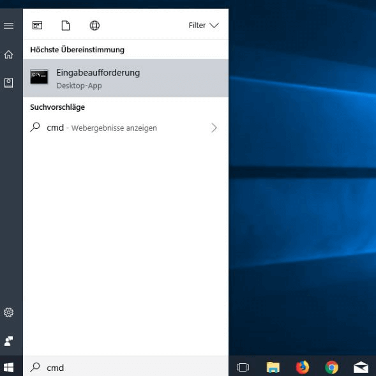Viewport: 376px width, 376px height.
Task: Open Mail app from taskbar
Action: pos(361,367)
